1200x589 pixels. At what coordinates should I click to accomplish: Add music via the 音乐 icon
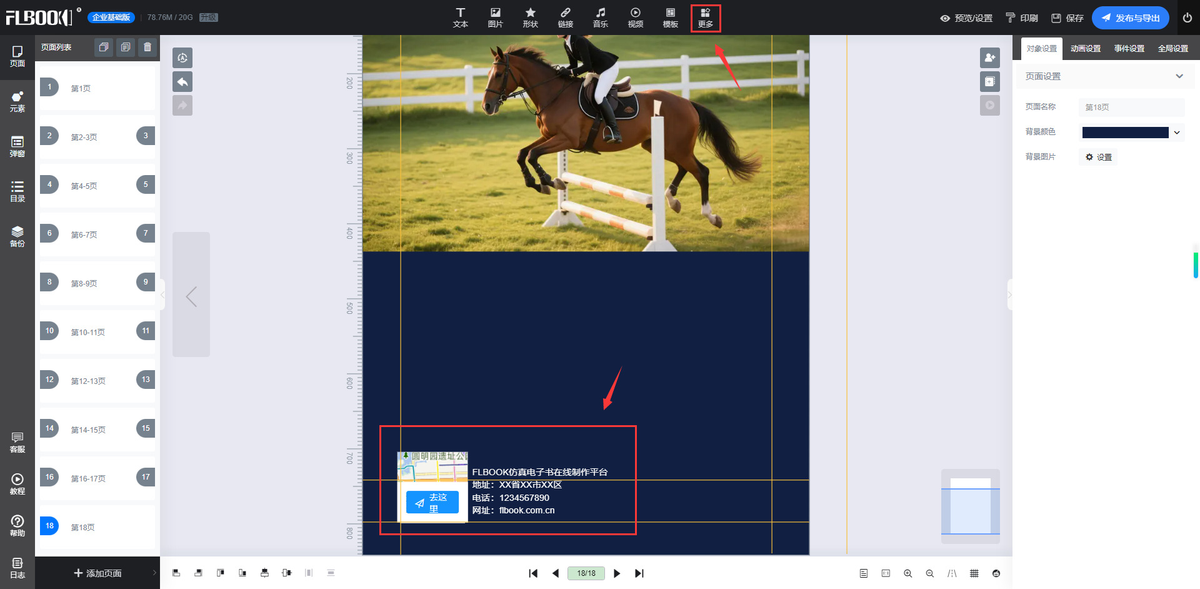600,18
